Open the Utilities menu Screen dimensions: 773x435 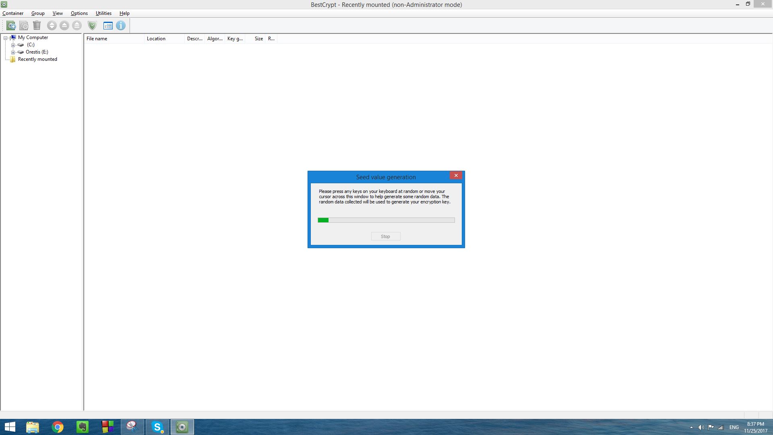(103, 13)
